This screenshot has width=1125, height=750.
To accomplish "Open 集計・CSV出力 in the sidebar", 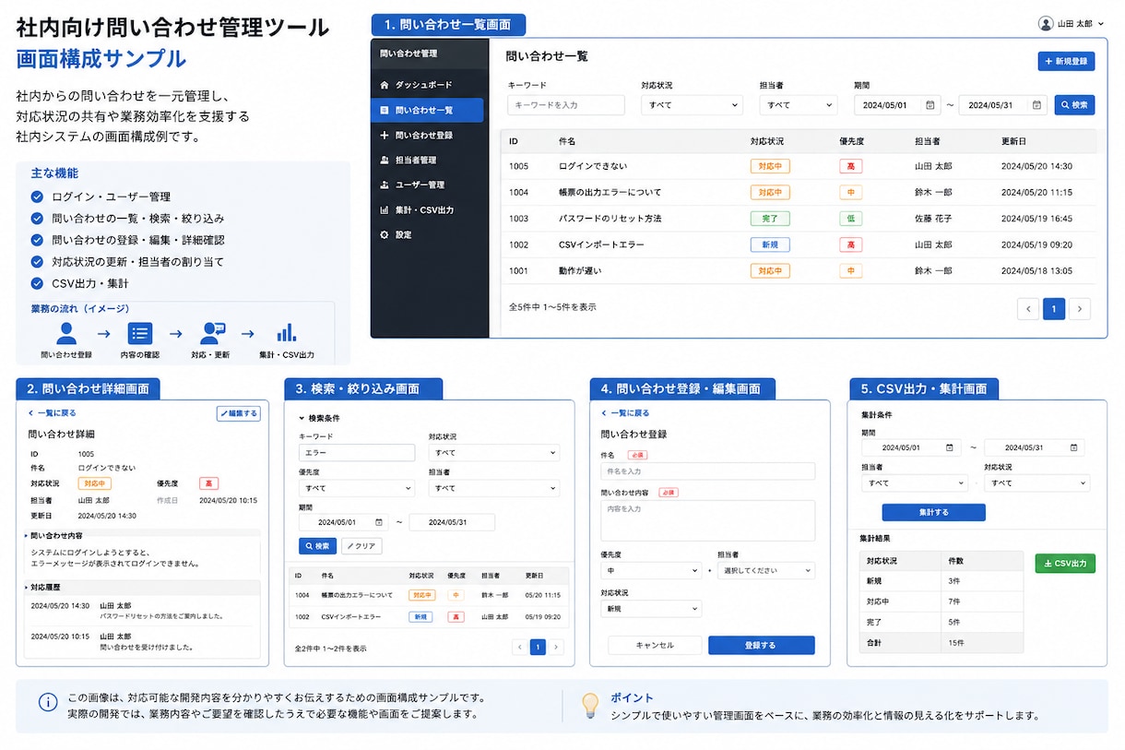I will (426, 209).
